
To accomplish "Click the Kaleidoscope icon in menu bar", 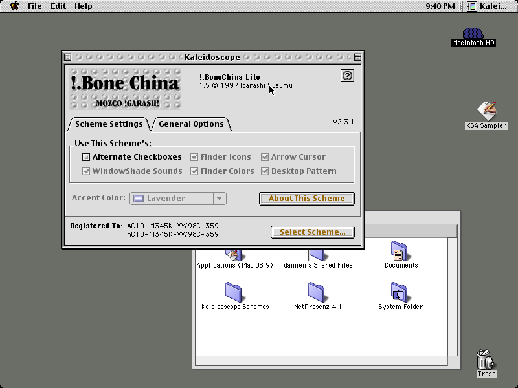I will point(472,6).
